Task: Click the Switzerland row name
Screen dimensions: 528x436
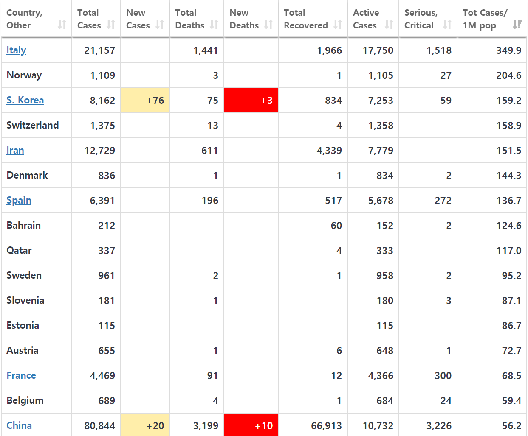Action: tap(33, 125)
